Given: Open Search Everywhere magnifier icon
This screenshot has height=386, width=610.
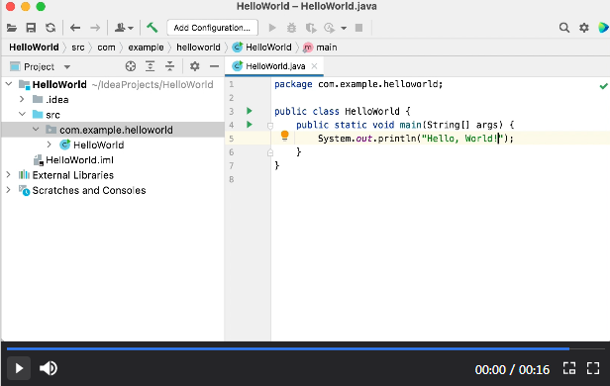Looking at the screenshot, I should click(x=564, y=28).
